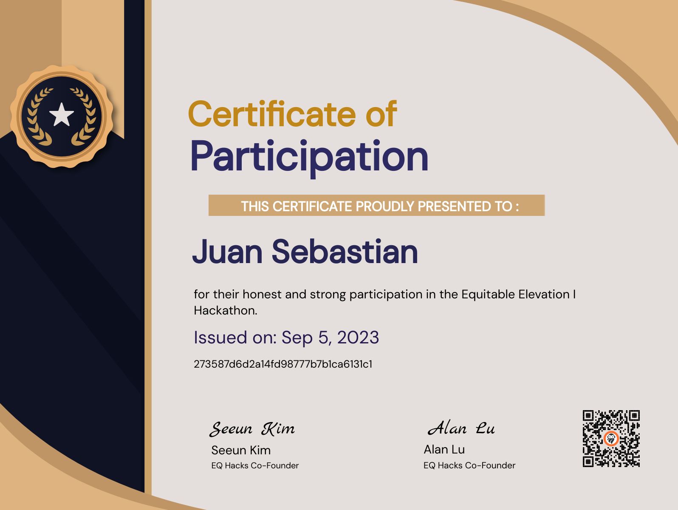Click the printed name 'Alan Lu'
678x510 pixels.
(x=444, y=449)
